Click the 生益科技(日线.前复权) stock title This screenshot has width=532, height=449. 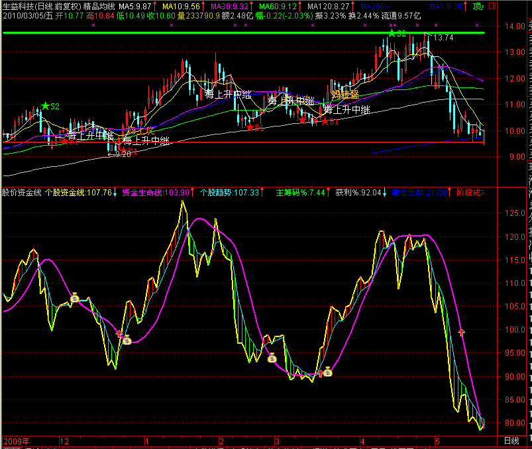click(42, 7)
